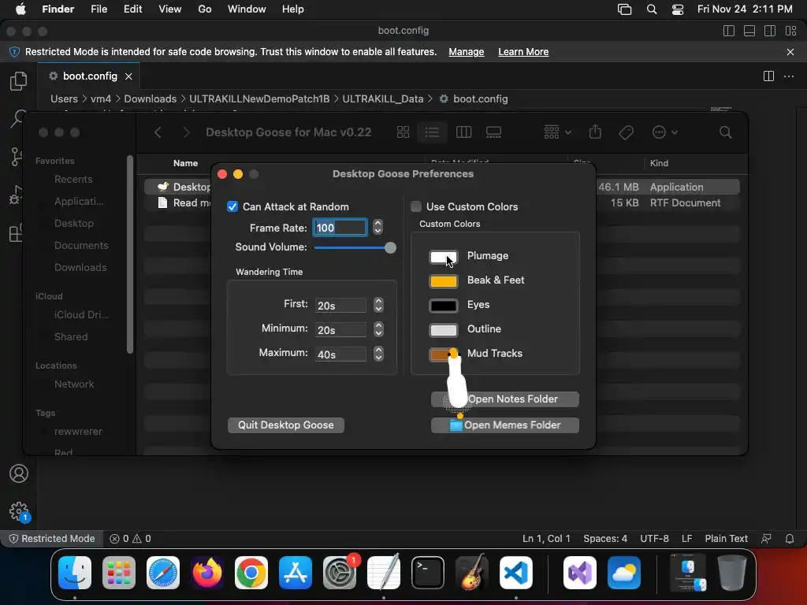807x605 pixels.
Task: Click the Frame Rate input field
Action: tap(340, 228)
